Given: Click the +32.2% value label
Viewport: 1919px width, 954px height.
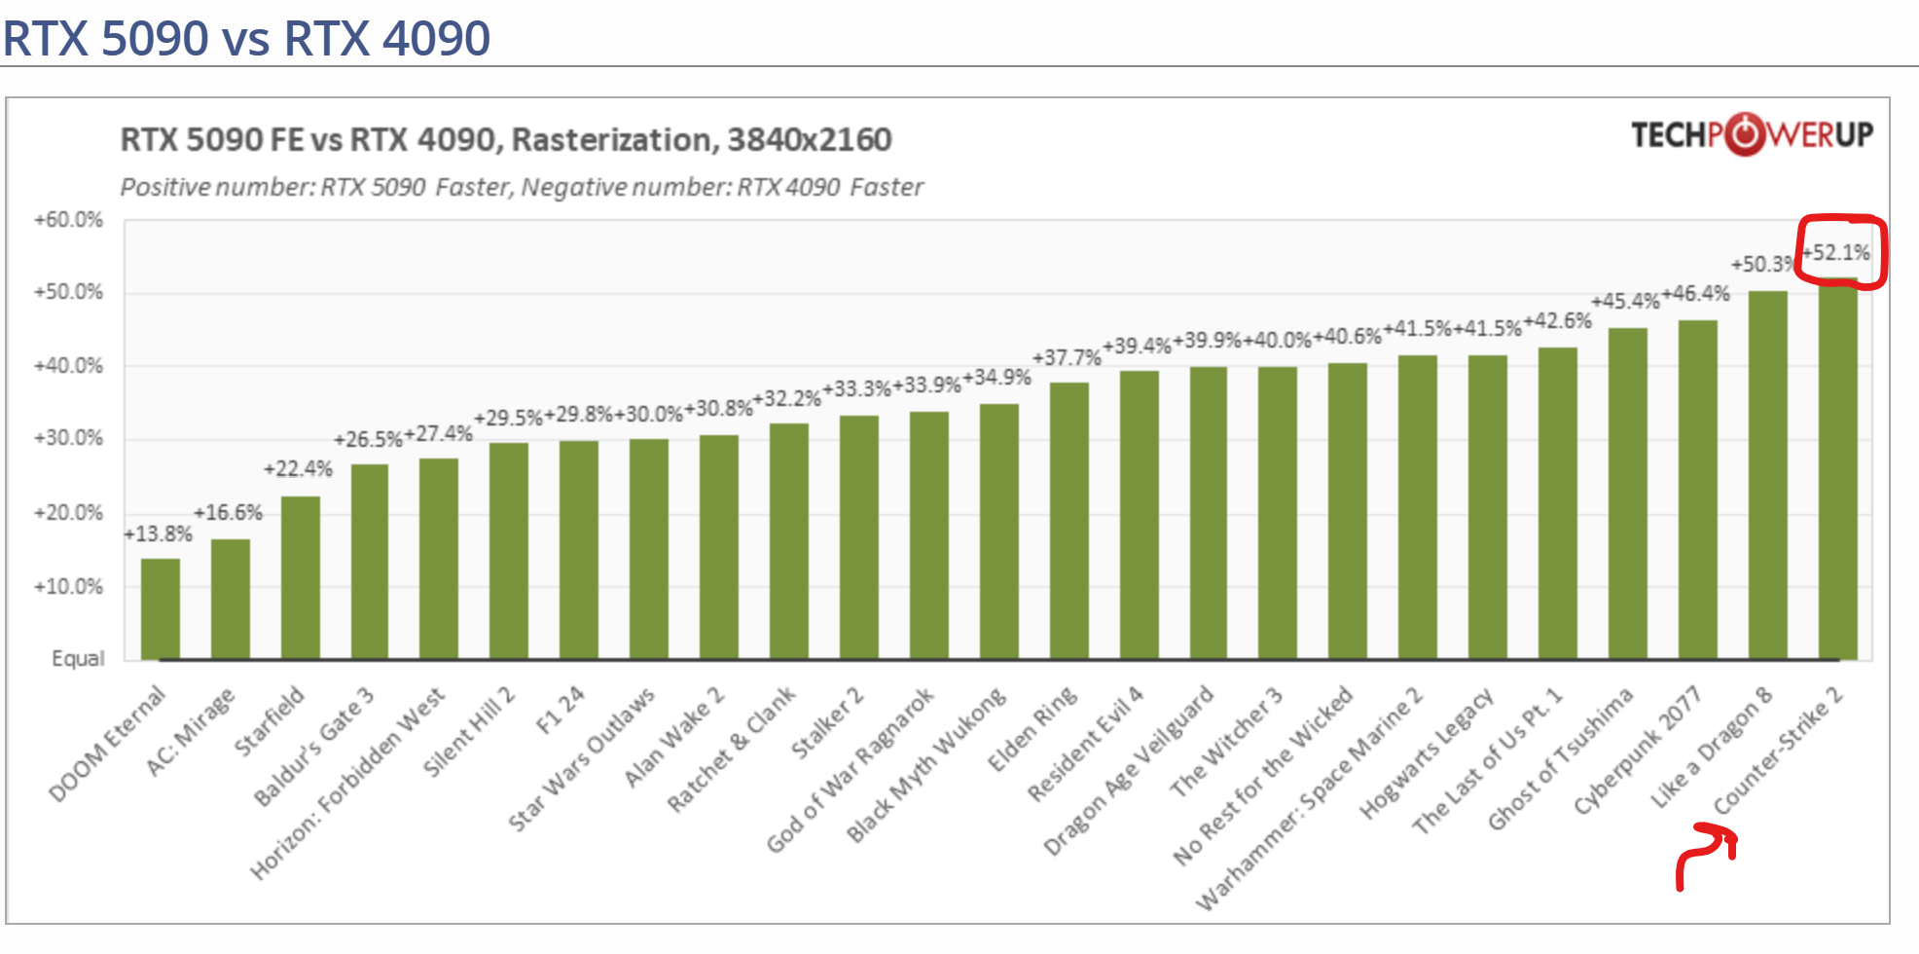Looking at the screenshot, I should (787, 398).
